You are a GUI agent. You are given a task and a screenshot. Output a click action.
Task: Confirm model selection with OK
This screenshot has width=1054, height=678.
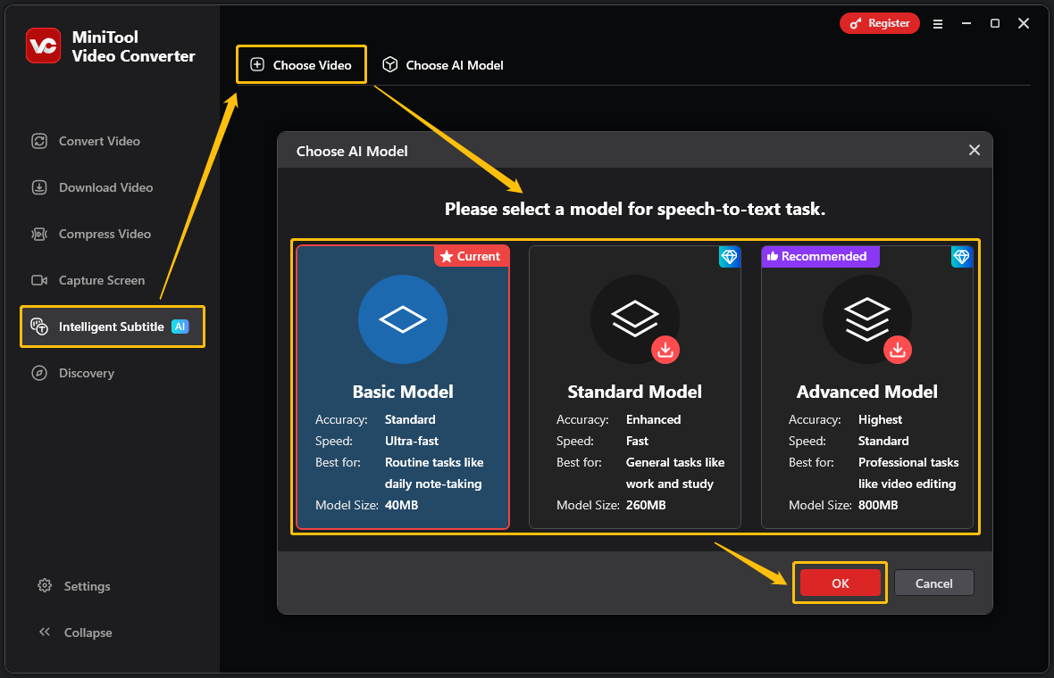[x=839, y=583]
